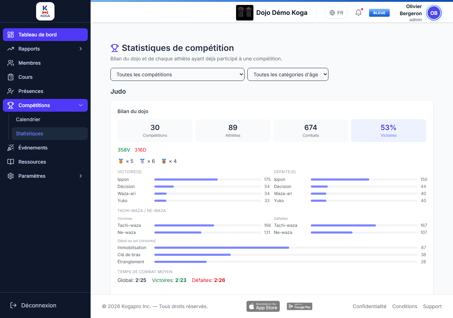Viewport: 453px width, 318px height.
Task: Click the silver medal icon
Action: pyautogui.click(x=142, y=161)
